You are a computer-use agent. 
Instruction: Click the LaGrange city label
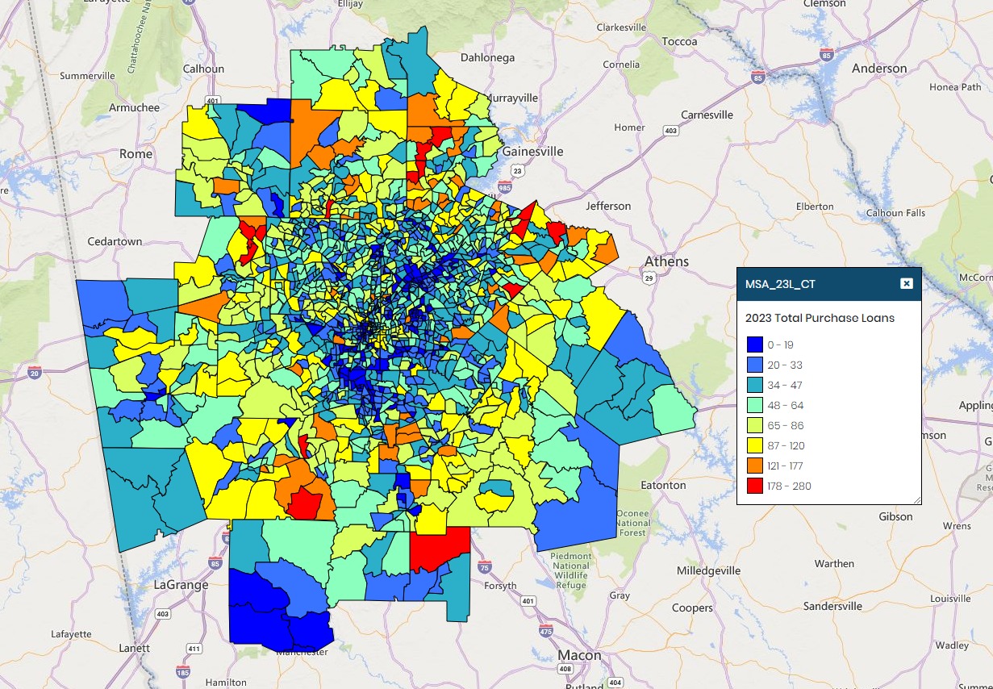pyautogui.click(x=181, y=585)
